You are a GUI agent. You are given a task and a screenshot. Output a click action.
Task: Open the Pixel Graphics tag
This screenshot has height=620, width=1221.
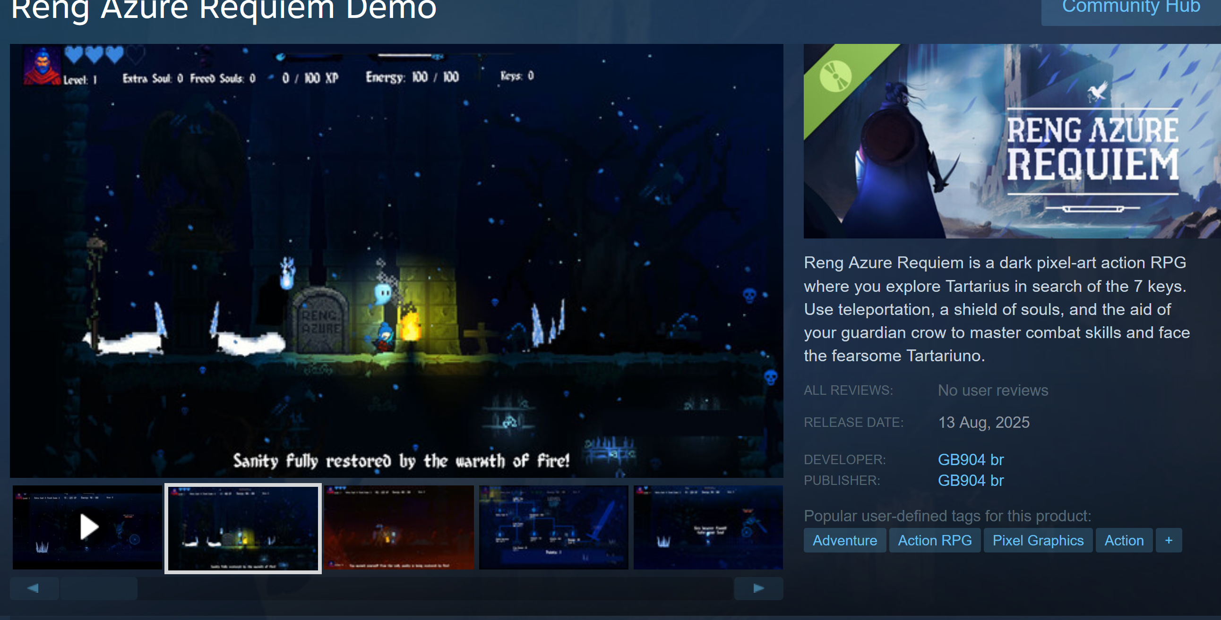point(1038,540)
